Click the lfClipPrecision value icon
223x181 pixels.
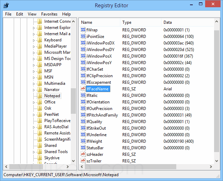pyautogui.click(x=83, y=76)
